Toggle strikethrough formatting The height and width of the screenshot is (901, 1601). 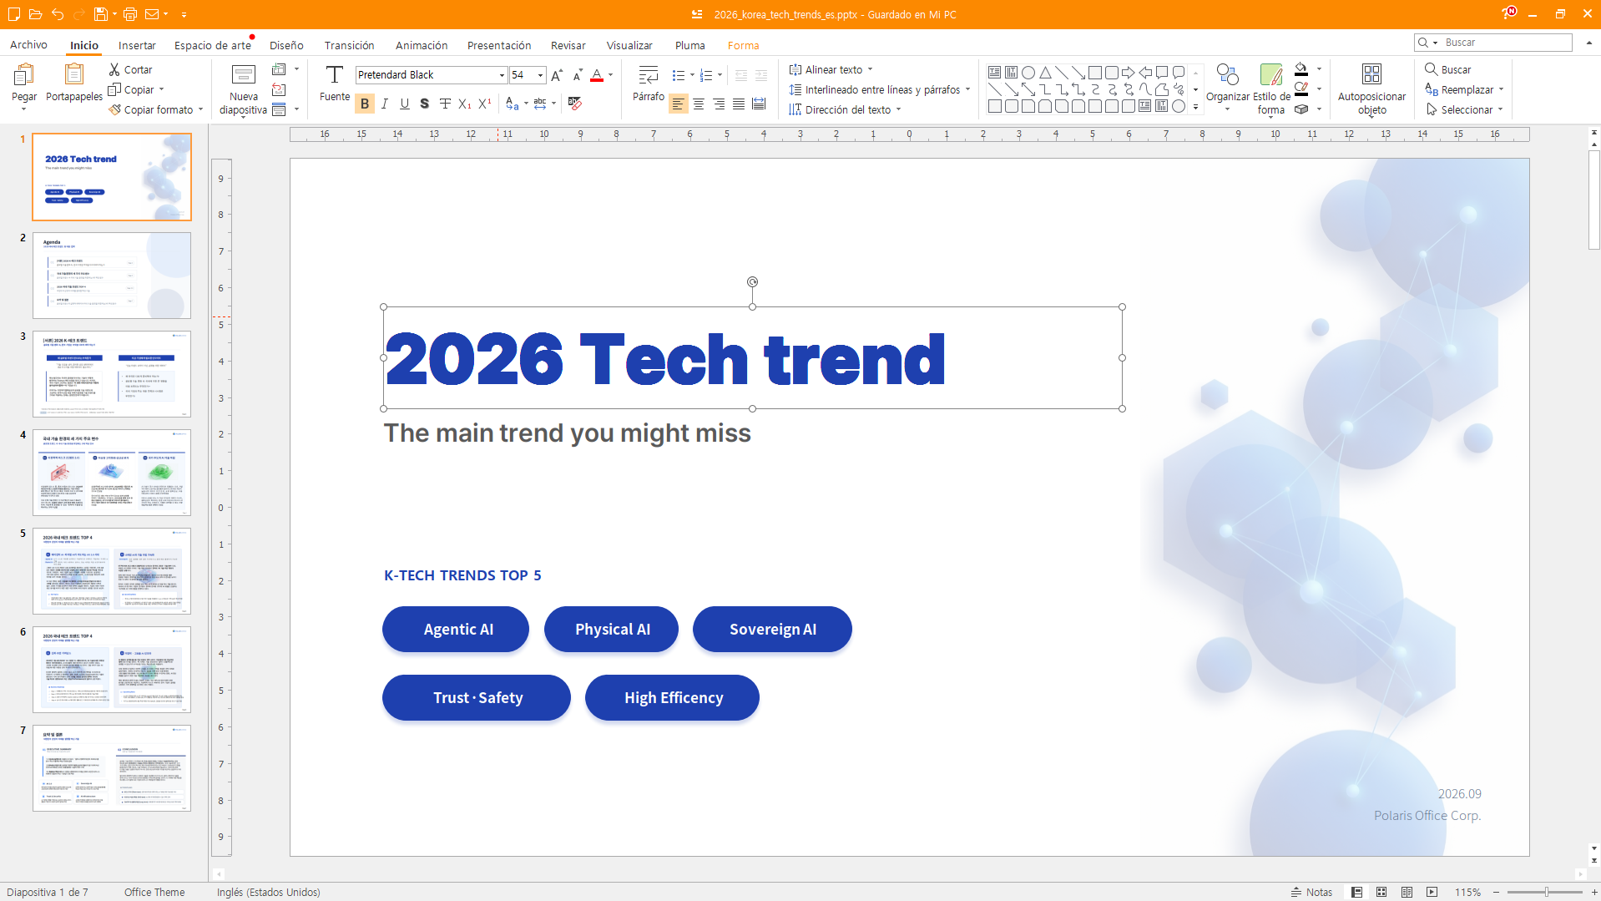(x=445, y=104)
